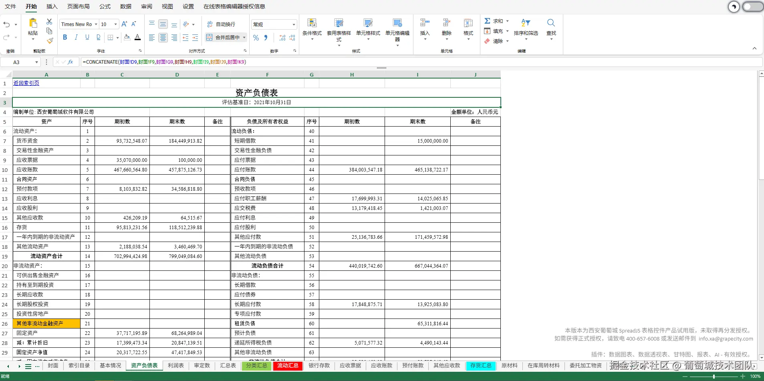
Task: Align text to the right
Action: tap(174, 38)
